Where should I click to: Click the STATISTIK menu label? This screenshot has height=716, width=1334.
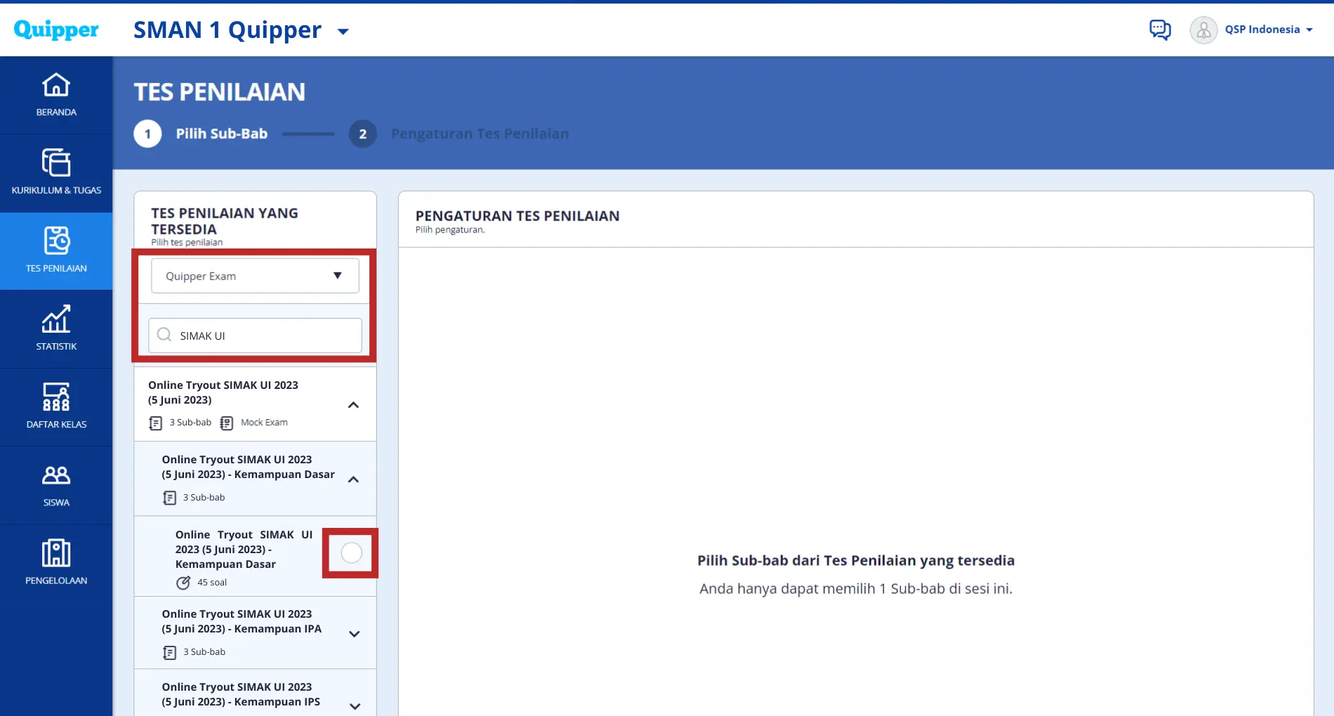56,347
